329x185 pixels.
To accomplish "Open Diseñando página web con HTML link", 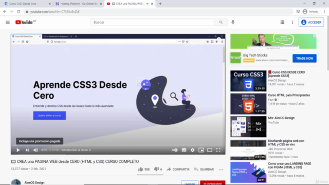I will click(286, 143).
